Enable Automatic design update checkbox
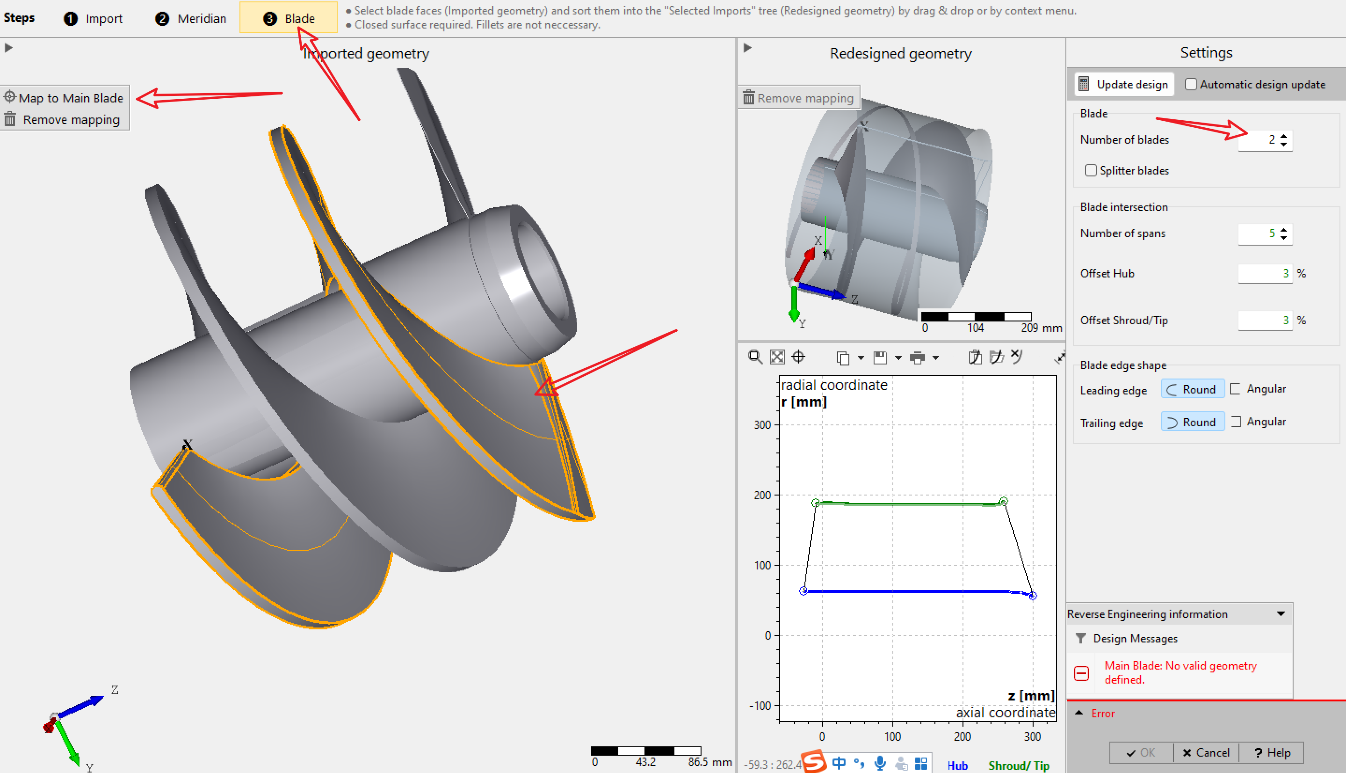This screenshot has width=1346, height=773. pos(1191,84)
